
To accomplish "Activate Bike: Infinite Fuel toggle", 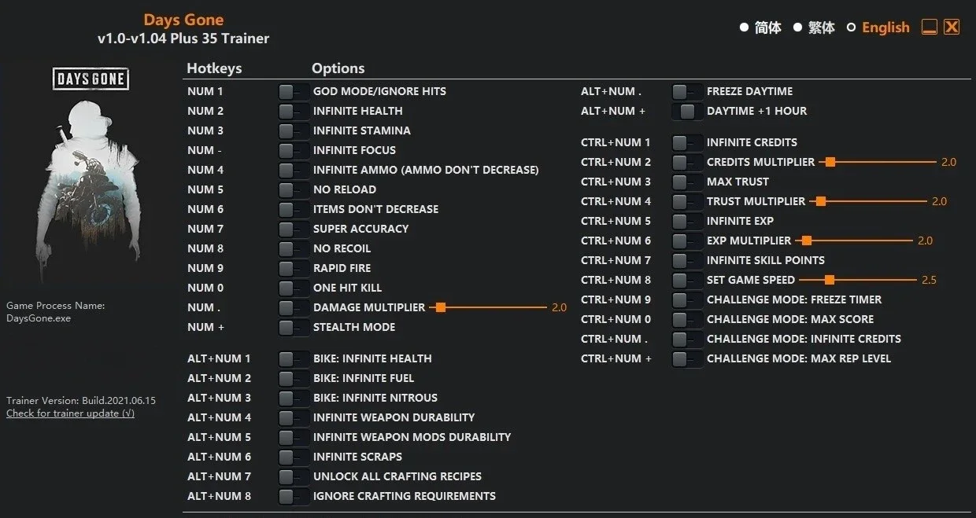I will pyautogui.click(x=293, y=378).
